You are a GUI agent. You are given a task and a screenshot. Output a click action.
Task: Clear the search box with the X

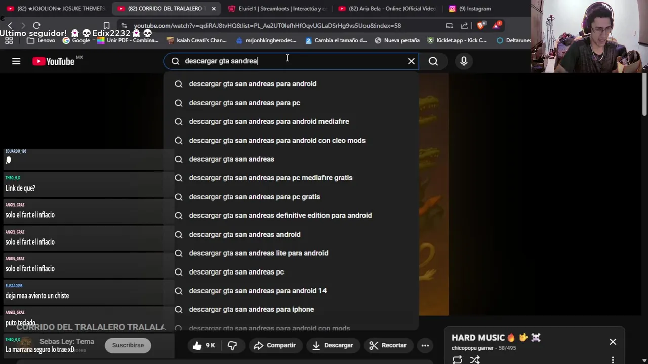(411, 61)
